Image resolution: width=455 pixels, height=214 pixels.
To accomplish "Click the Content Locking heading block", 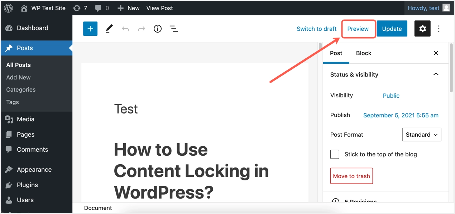I will pos(191,171).
